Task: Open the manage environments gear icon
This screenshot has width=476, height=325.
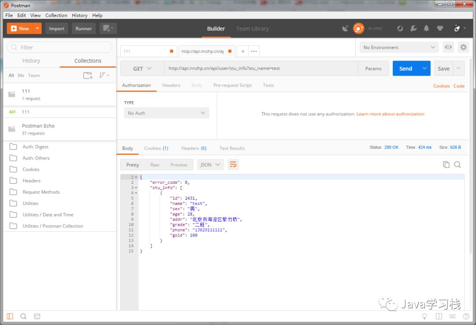Action: (463, 47)
